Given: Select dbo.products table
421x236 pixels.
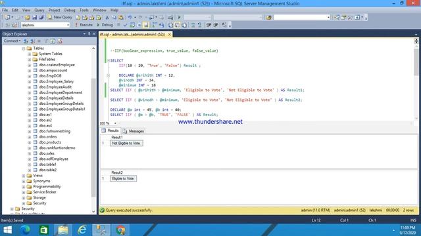Looking at the screenshot, I should [x=50, y=142].
